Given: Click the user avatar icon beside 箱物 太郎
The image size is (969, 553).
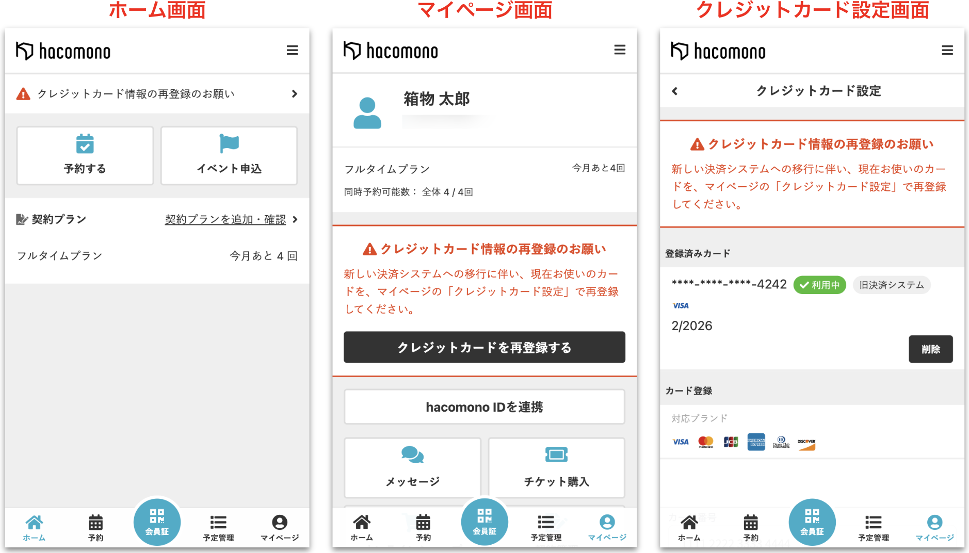Looking at the screenshot, I should 367,113.
